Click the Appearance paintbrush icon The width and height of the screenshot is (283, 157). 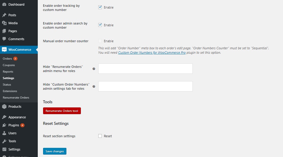(x=4, y=117)
